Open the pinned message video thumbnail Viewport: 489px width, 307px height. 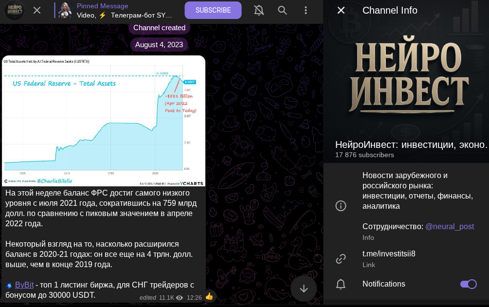coord(65,10)
